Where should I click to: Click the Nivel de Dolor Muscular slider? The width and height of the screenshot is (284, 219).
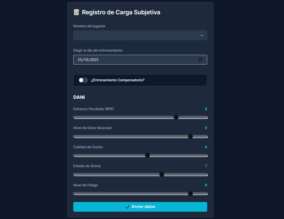[x=190, y=136]
